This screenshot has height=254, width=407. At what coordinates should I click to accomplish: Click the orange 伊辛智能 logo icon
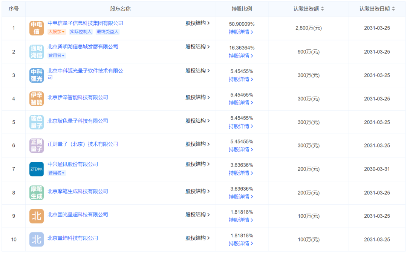pos(37,99)
